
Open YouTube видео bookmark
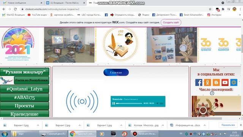pos(37,15)
